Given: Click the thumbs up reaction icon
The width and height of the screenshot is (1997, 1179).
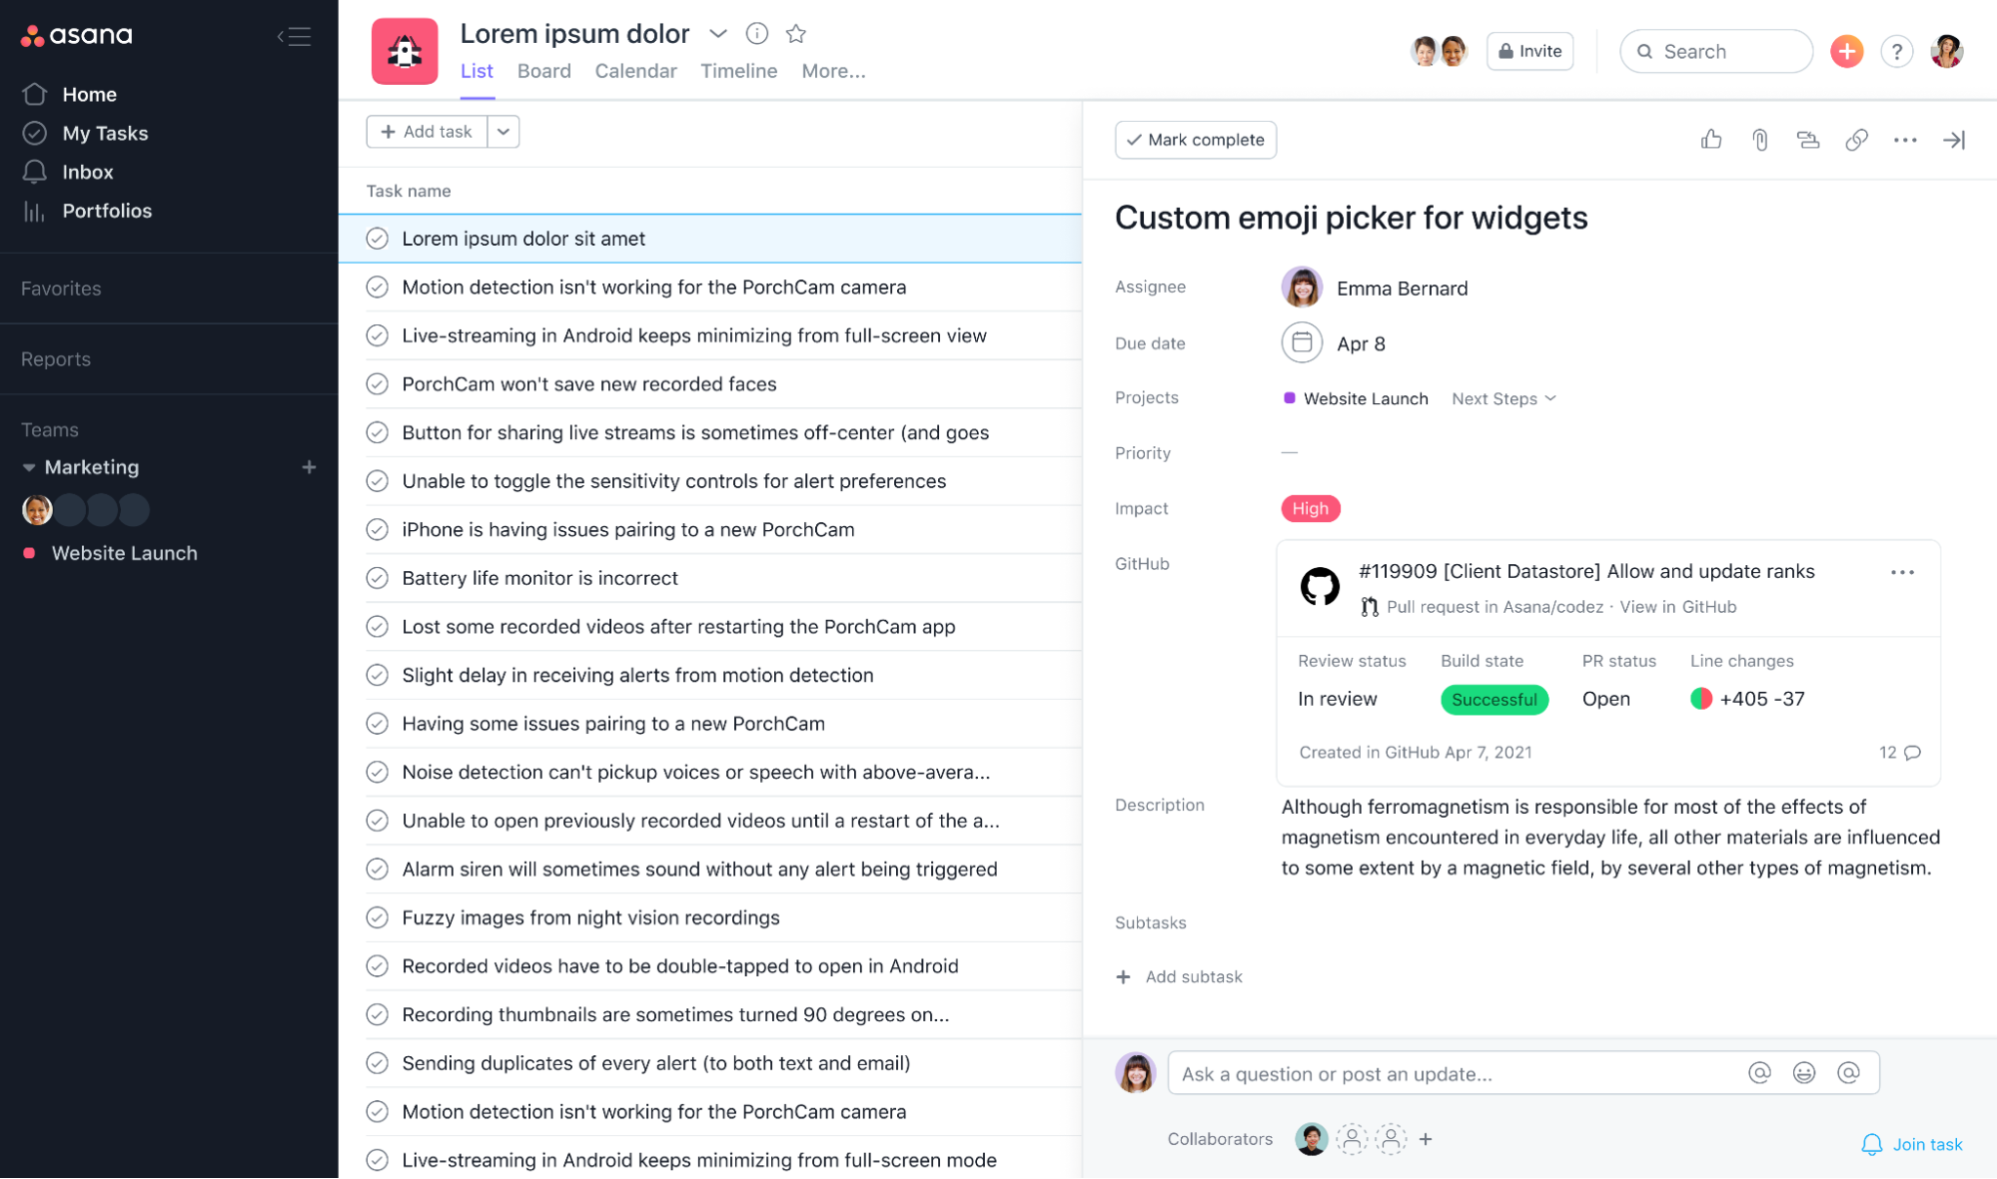Looking at the screenshot, I should 1710,139.
